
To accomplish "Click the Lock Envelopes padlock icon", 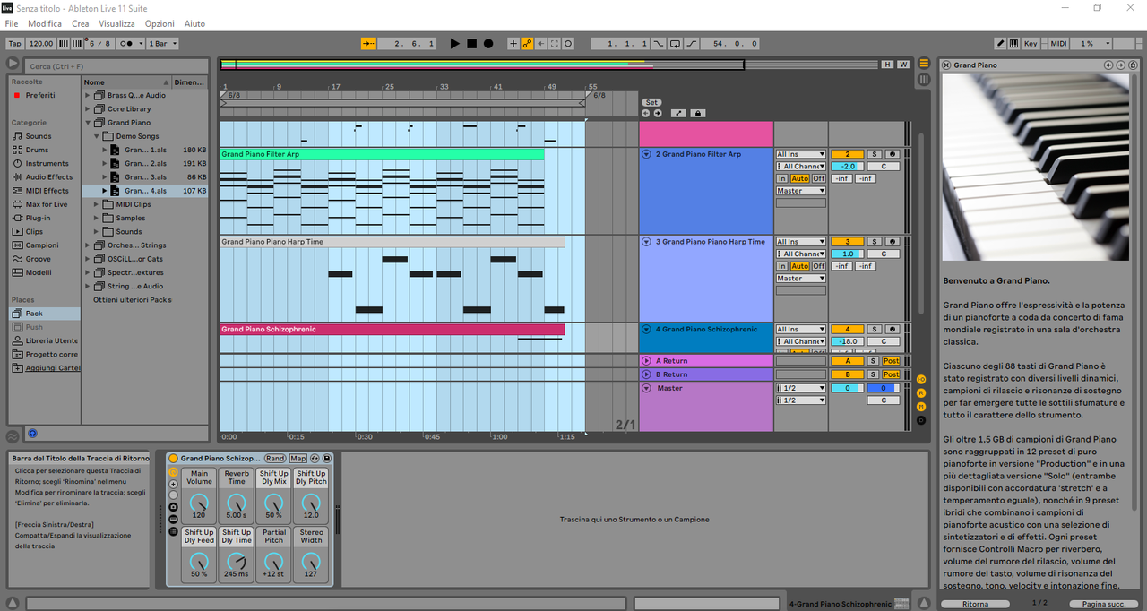I will [x=698, y=113].
